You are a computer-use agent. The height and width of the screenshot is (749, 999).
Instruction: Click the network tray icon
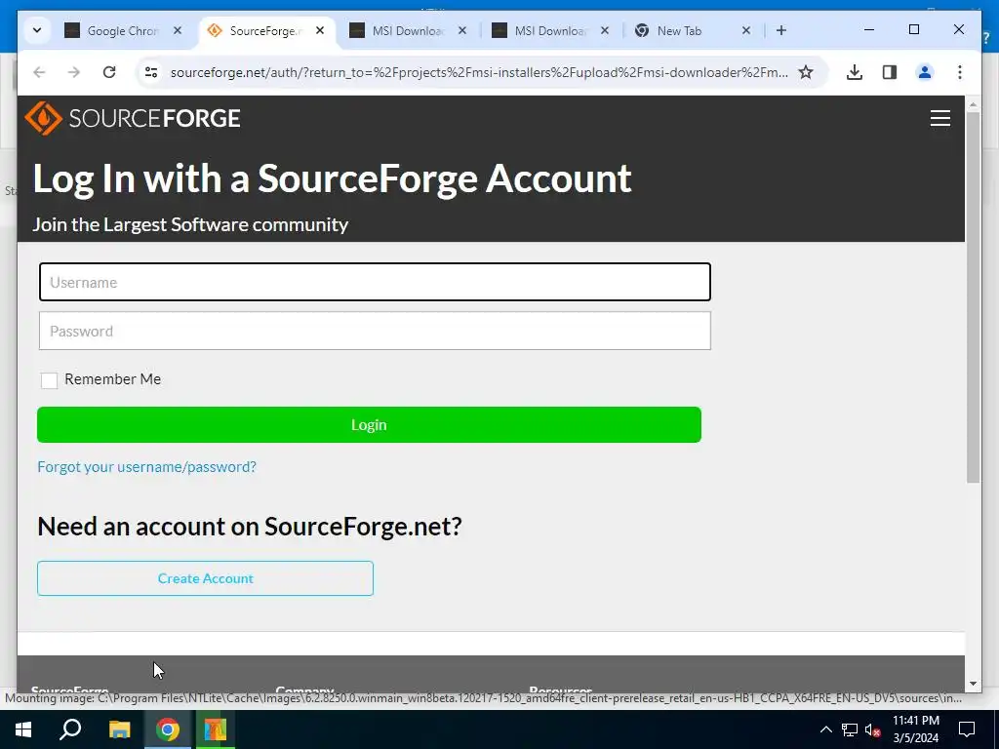(x=850, y=729)
